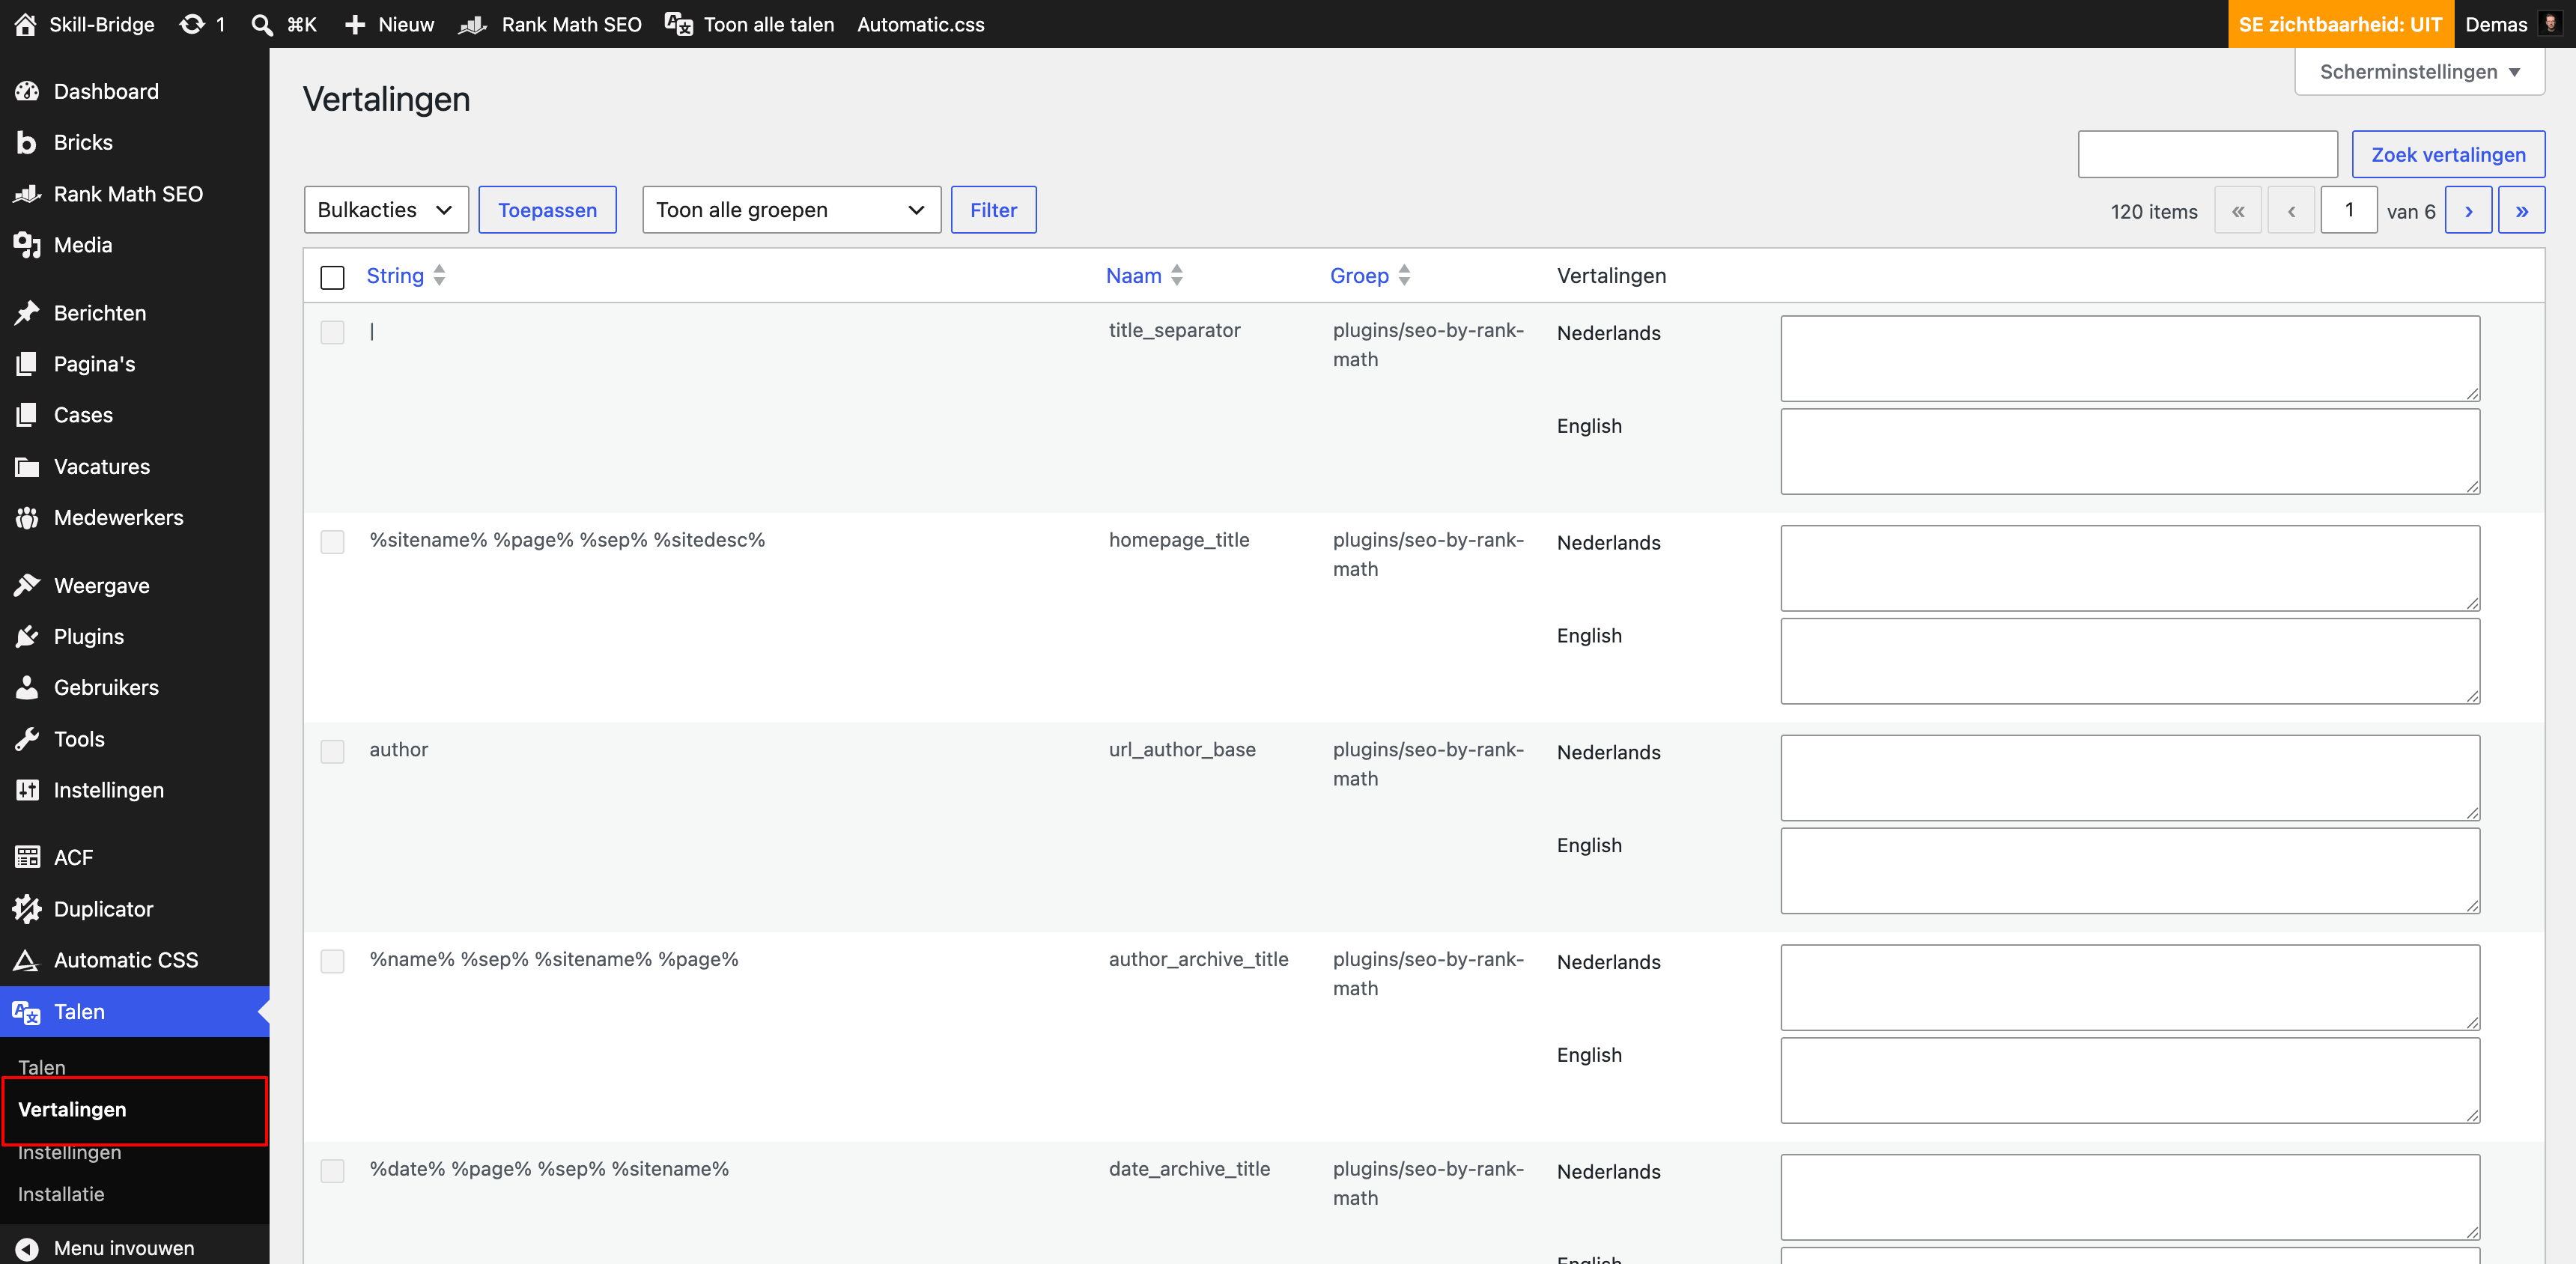Viewport: 2576px width, 1264px height.
Task: Open the Bulkacties dropdown
Action: click(x=386, y=210)
